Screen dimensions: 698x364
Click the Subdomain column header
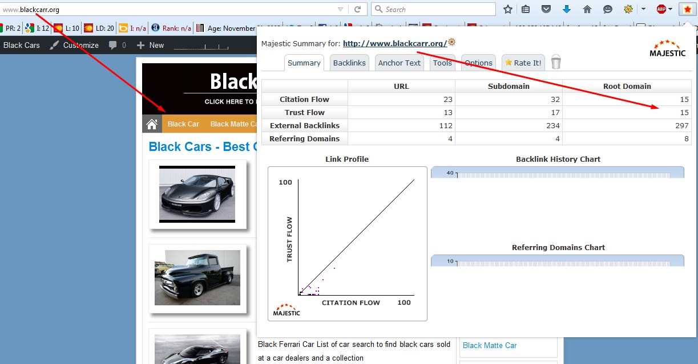pyautogui.click(x=509, y=86)
